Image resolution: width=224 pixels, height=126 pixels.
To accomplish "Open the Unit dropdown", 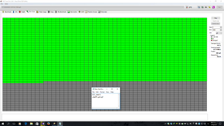I will (219, 33).
